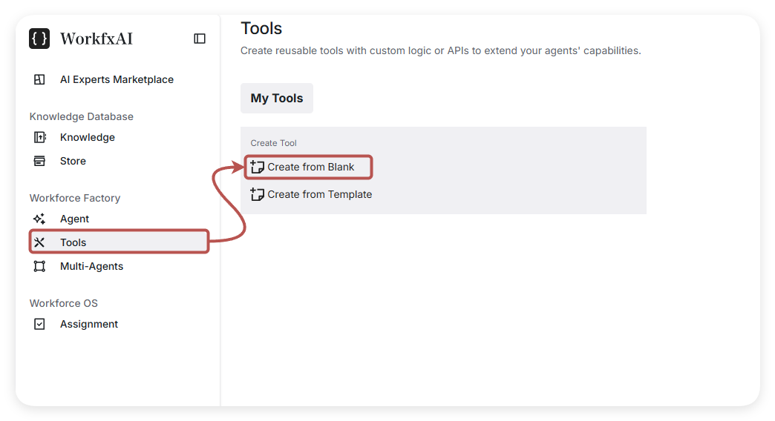Click the WorkfxAI curly braces logo
The height and width of the screenshot is (421, 775).
[39, 39]
